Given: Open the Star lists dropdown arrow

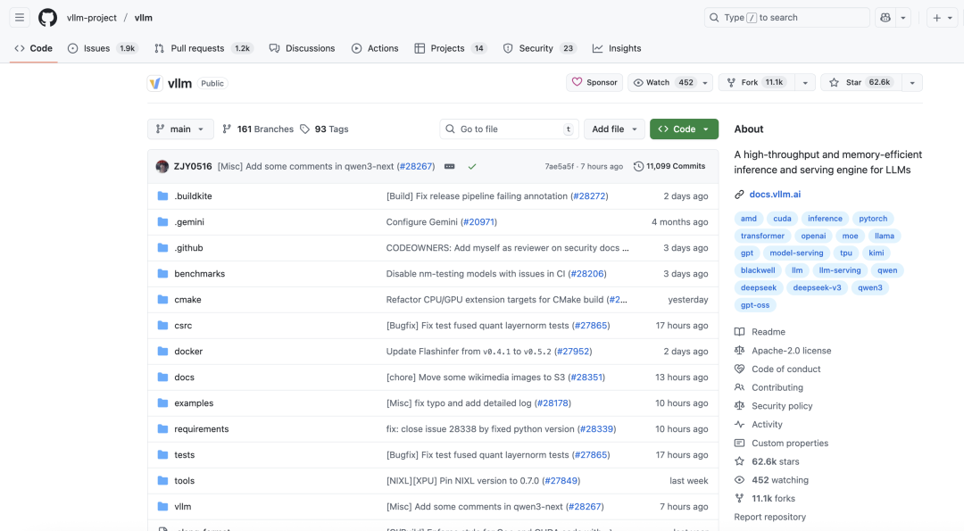Looking at the screenshot, I should (x=912, y=82).
